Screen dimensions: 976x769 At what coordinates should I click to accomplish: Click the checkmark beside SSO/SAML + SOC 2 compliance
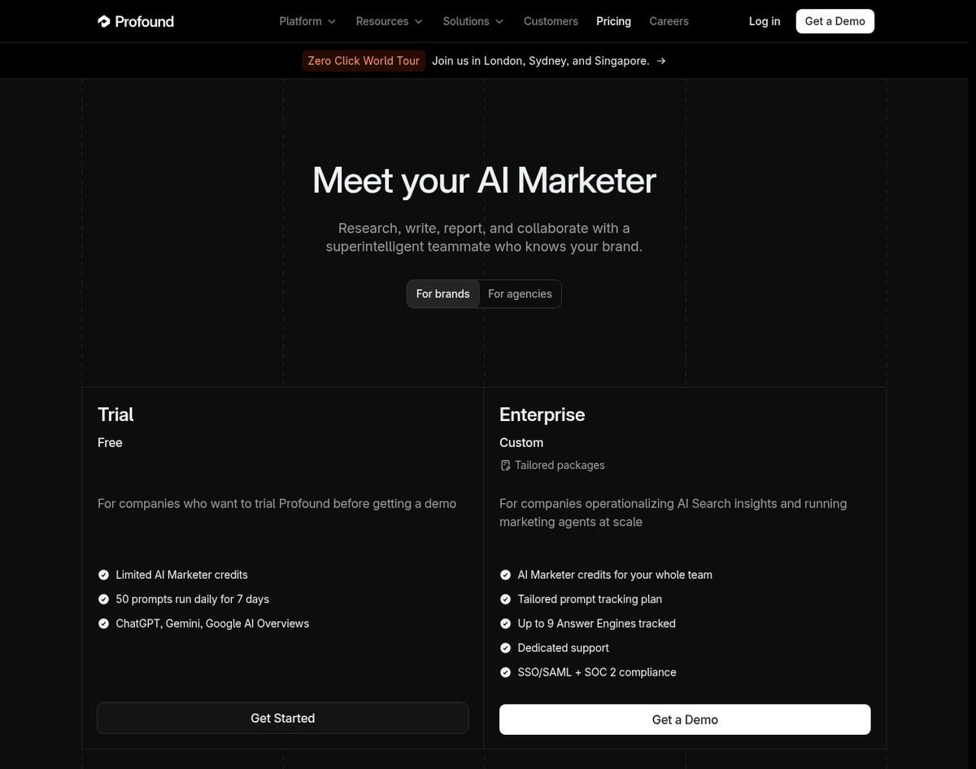tap(505, 672)
